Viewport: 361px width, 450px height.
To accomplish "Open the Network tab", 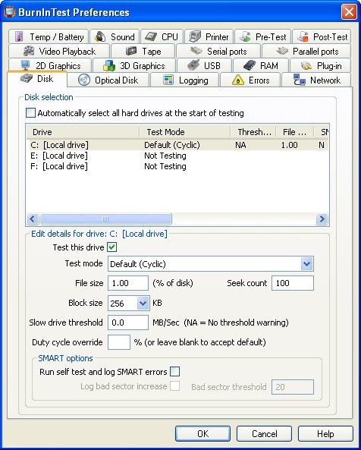I will click(316, 80).
